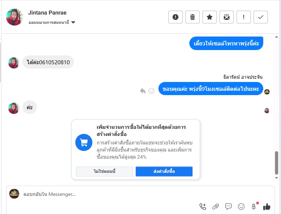Click the Jintana Panrae name heading
281x214 pixels.
tap(47, 13)
